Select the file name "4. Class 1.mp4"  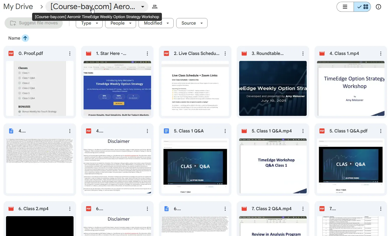point(344,53)
